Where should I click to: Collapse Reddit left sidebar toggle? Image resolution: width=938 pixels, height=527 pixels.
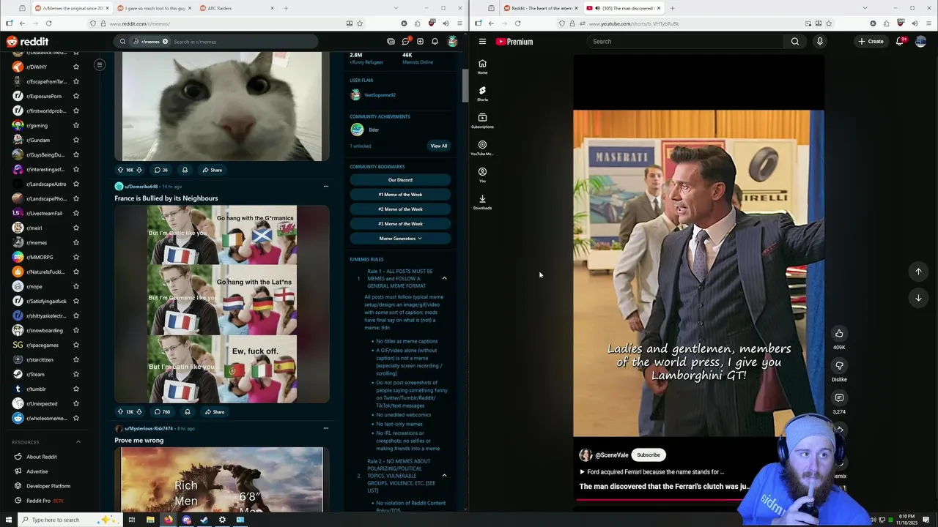point(99,65)
